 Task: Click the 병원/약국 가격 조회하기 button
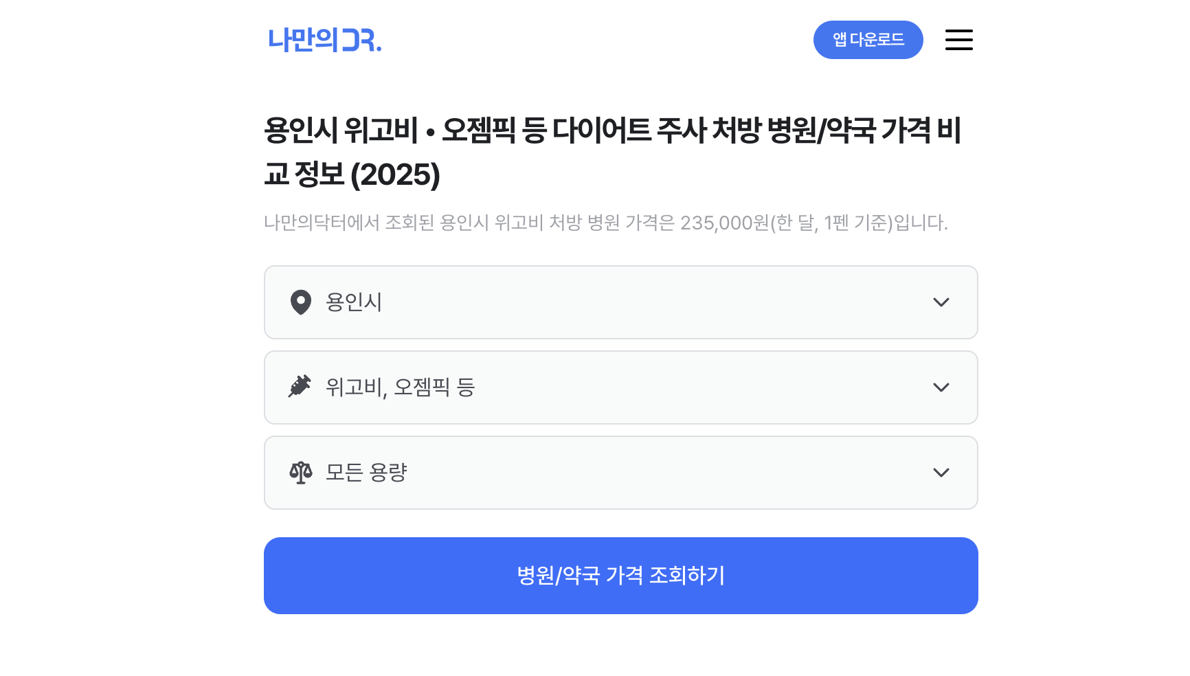point(620,575)
